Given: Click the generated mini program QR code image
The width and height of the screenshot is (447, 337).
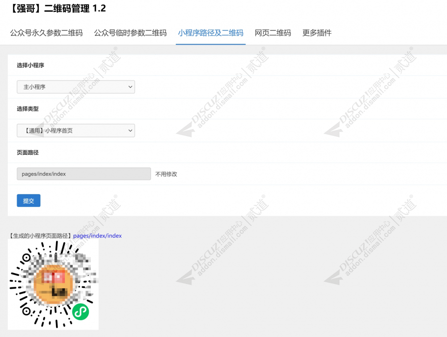Looking at the screenshot, I should tap(53, 284).
